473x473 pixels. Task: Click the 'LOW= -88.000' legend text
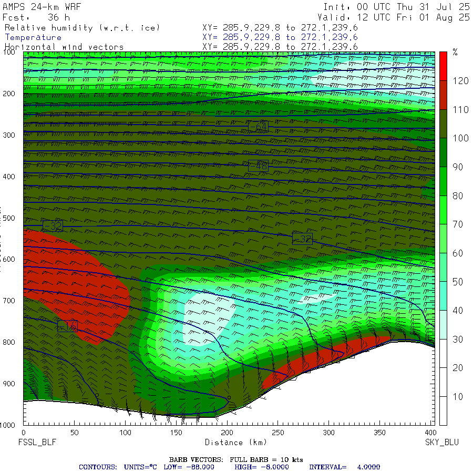tap(189, 467)
